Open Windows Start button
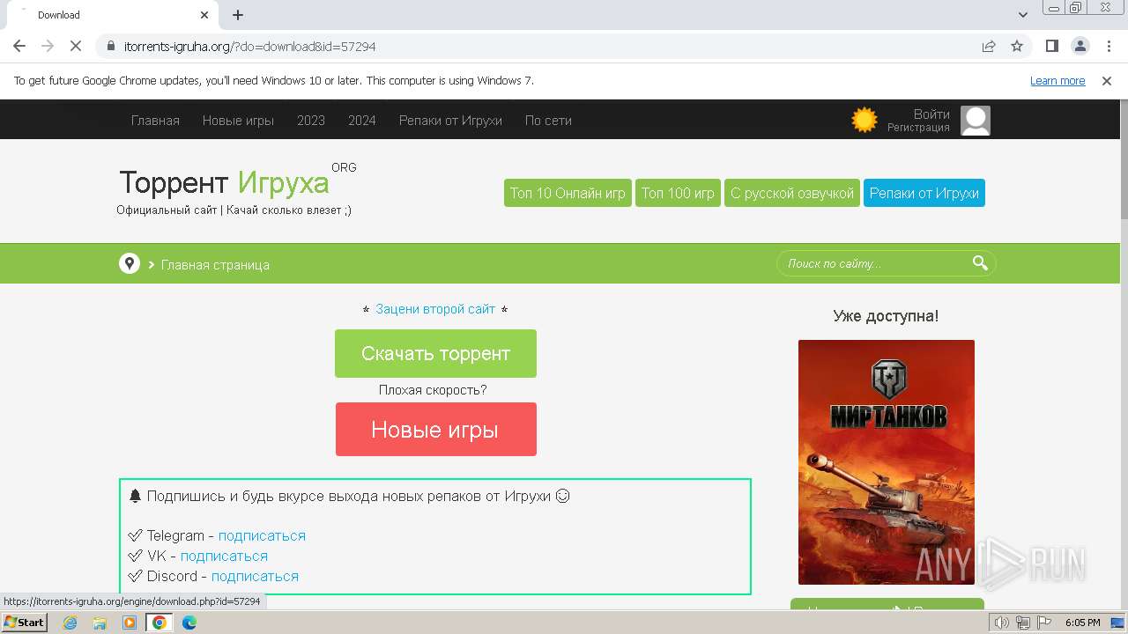Image resolution: width=1128 pixels, height=634 pixels. click(25, 622)
